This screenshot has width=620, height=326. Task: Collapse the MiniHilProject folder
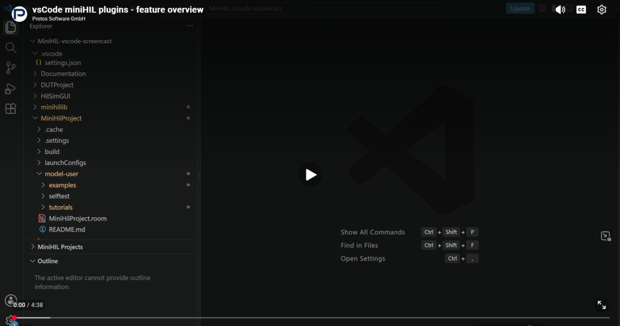[61, 118]
